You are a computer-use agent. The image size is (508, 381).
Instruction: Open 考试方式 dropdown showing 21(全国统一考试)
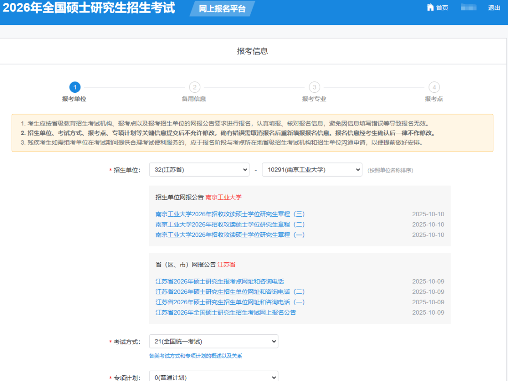coord(214,341)
